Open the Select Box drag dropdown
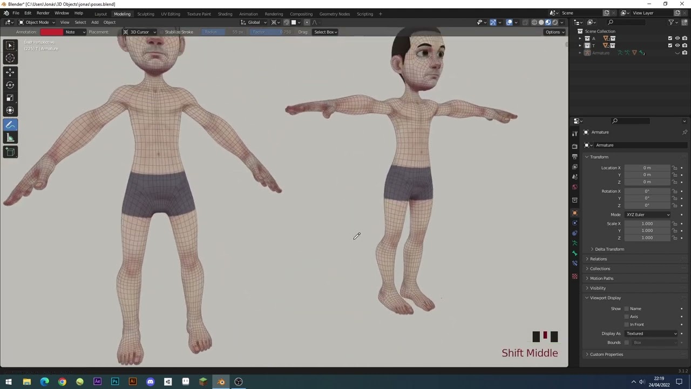The height and width of the screenshot is (389, 691). coord(326,32)
